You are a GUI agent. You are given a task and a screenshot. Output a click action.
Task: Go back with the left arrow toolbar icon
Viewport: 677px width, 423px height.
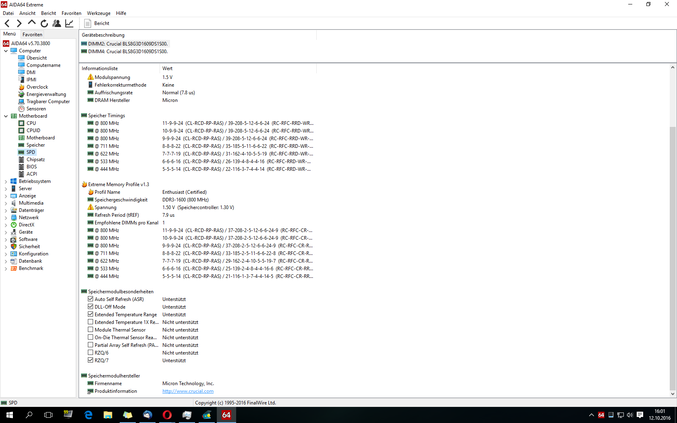(x=7, y=23)
